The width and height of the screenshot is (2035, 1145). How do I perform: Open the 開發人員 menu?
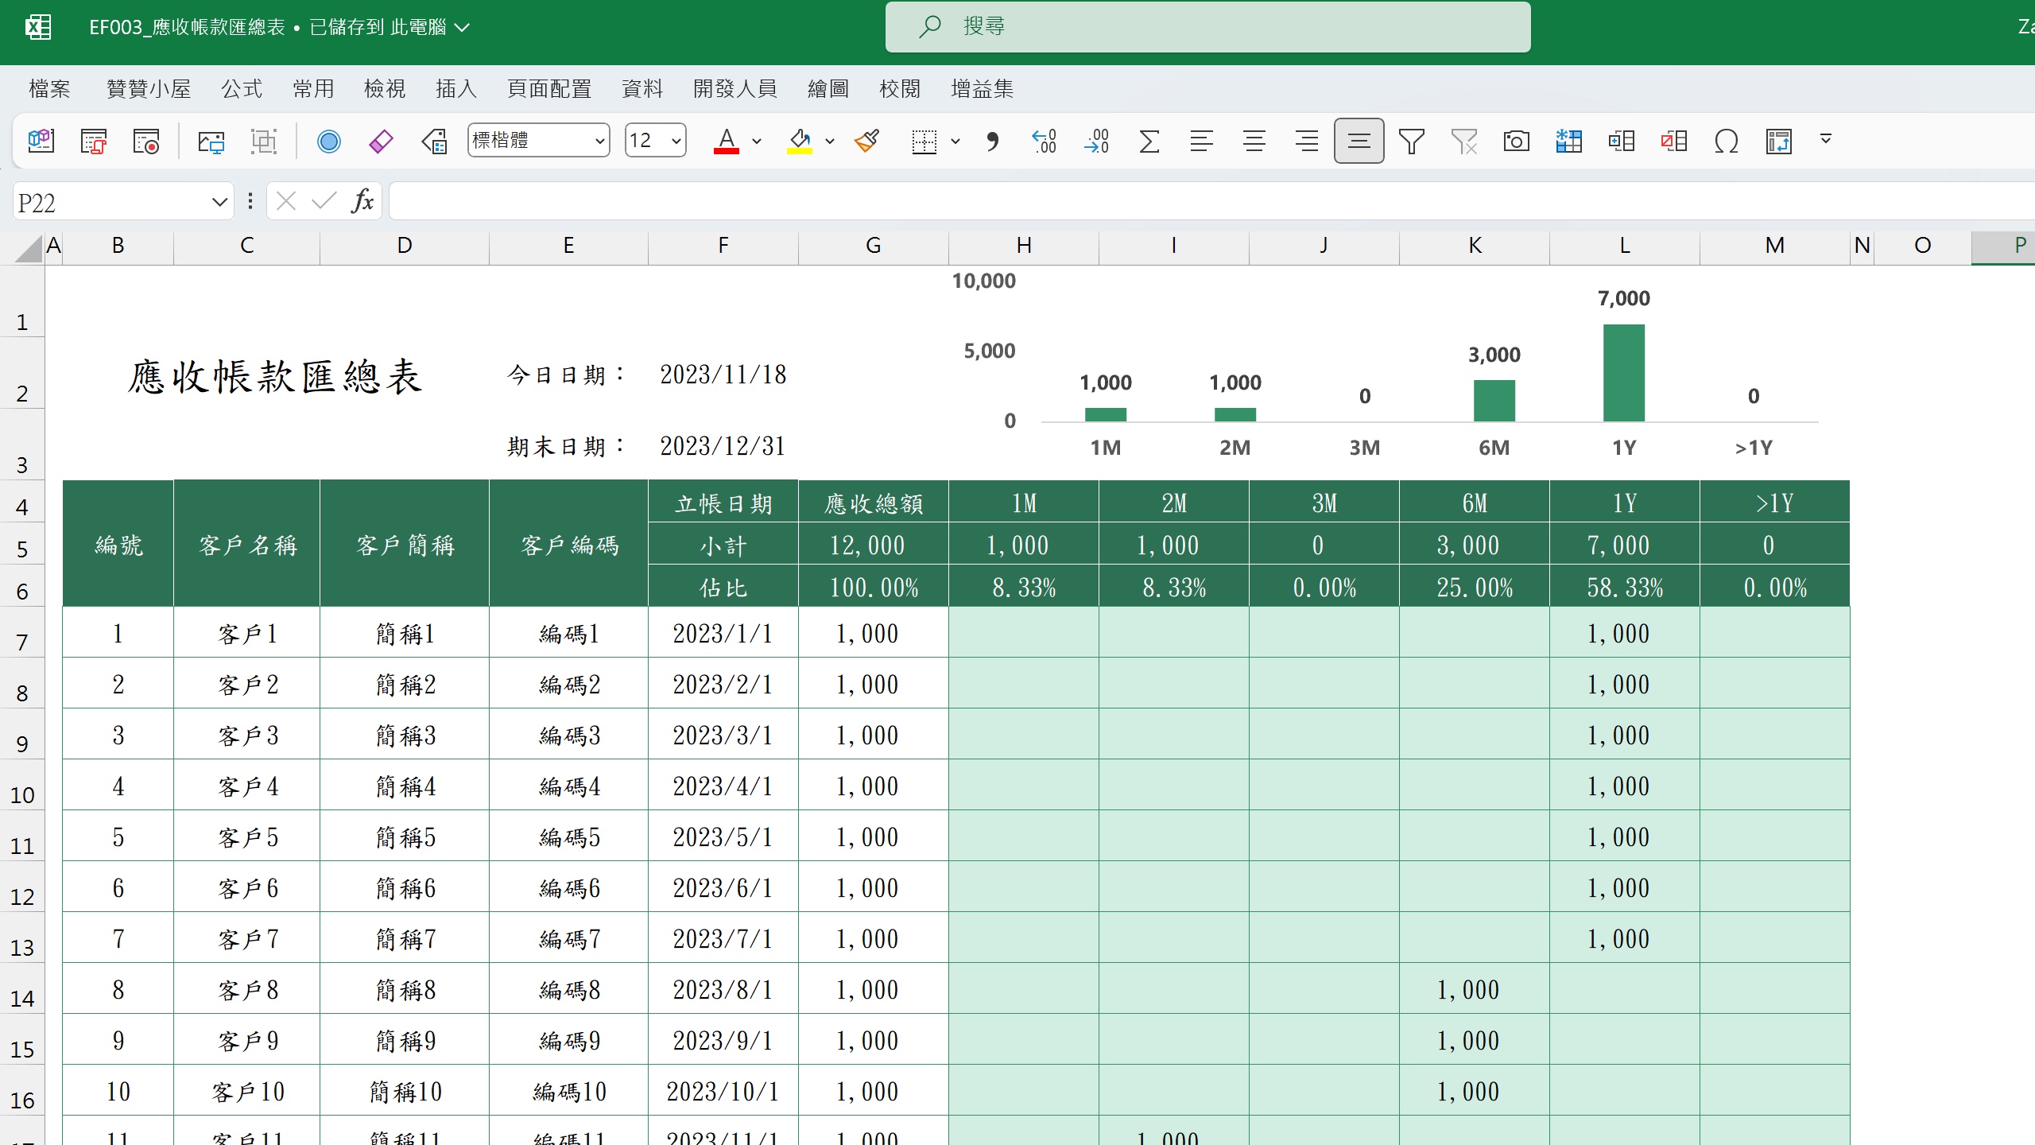click(x=735, y=88)
